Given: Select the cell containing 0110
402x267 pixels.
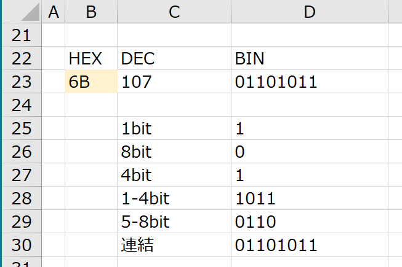Looking at the screenshot, I should [310, 221].
